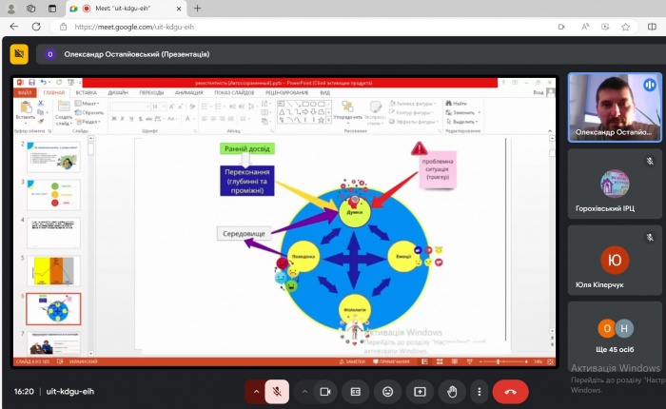This screenshot has width=666, height=409.
Task: Click the meet.google.com address bar
Action: click(285, 27)
